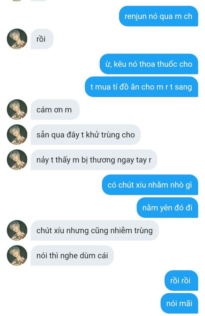Tap the "t mua tí đồ ăn" message
Image resolution: width=205 pixels, height=316 pixels.
(x=142, y=87)
